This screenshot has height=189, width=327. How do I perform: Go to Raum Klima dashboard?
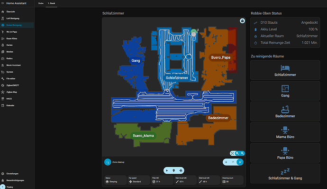point(17,38)
